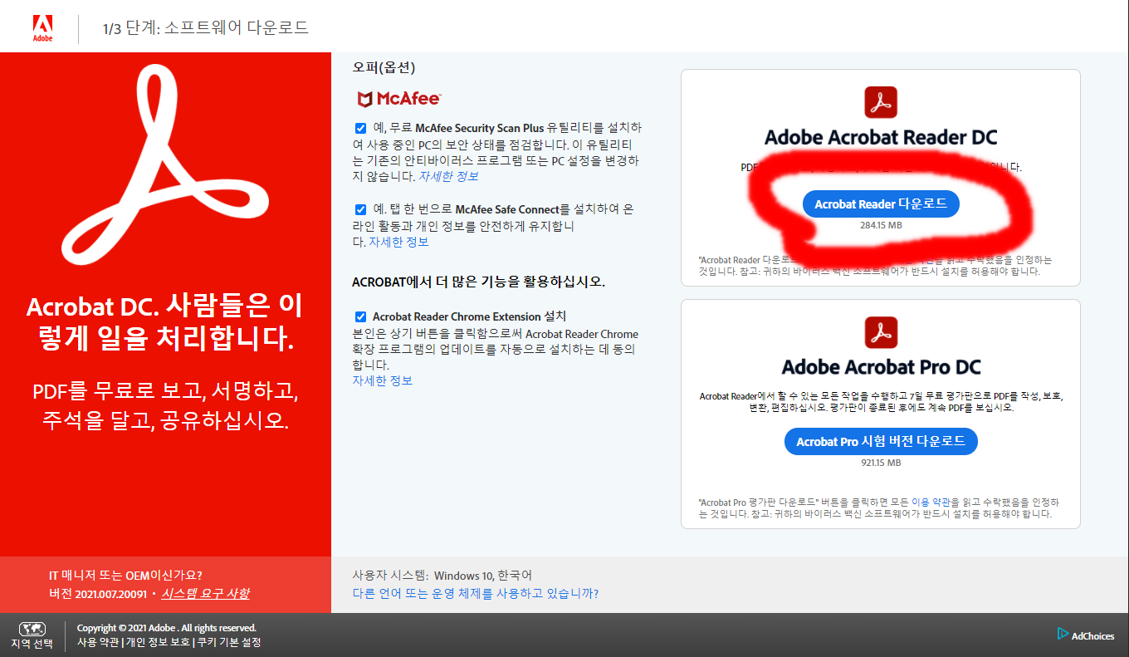Click 지역 선택 label
The width and height of the screenshot is (1129, 657).
(32, 644)
